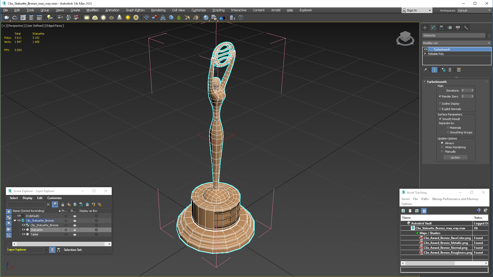Open the Create tab plus icon
Image resolution: width=493 pixels, height=277 pixels.
coord(425,28)
